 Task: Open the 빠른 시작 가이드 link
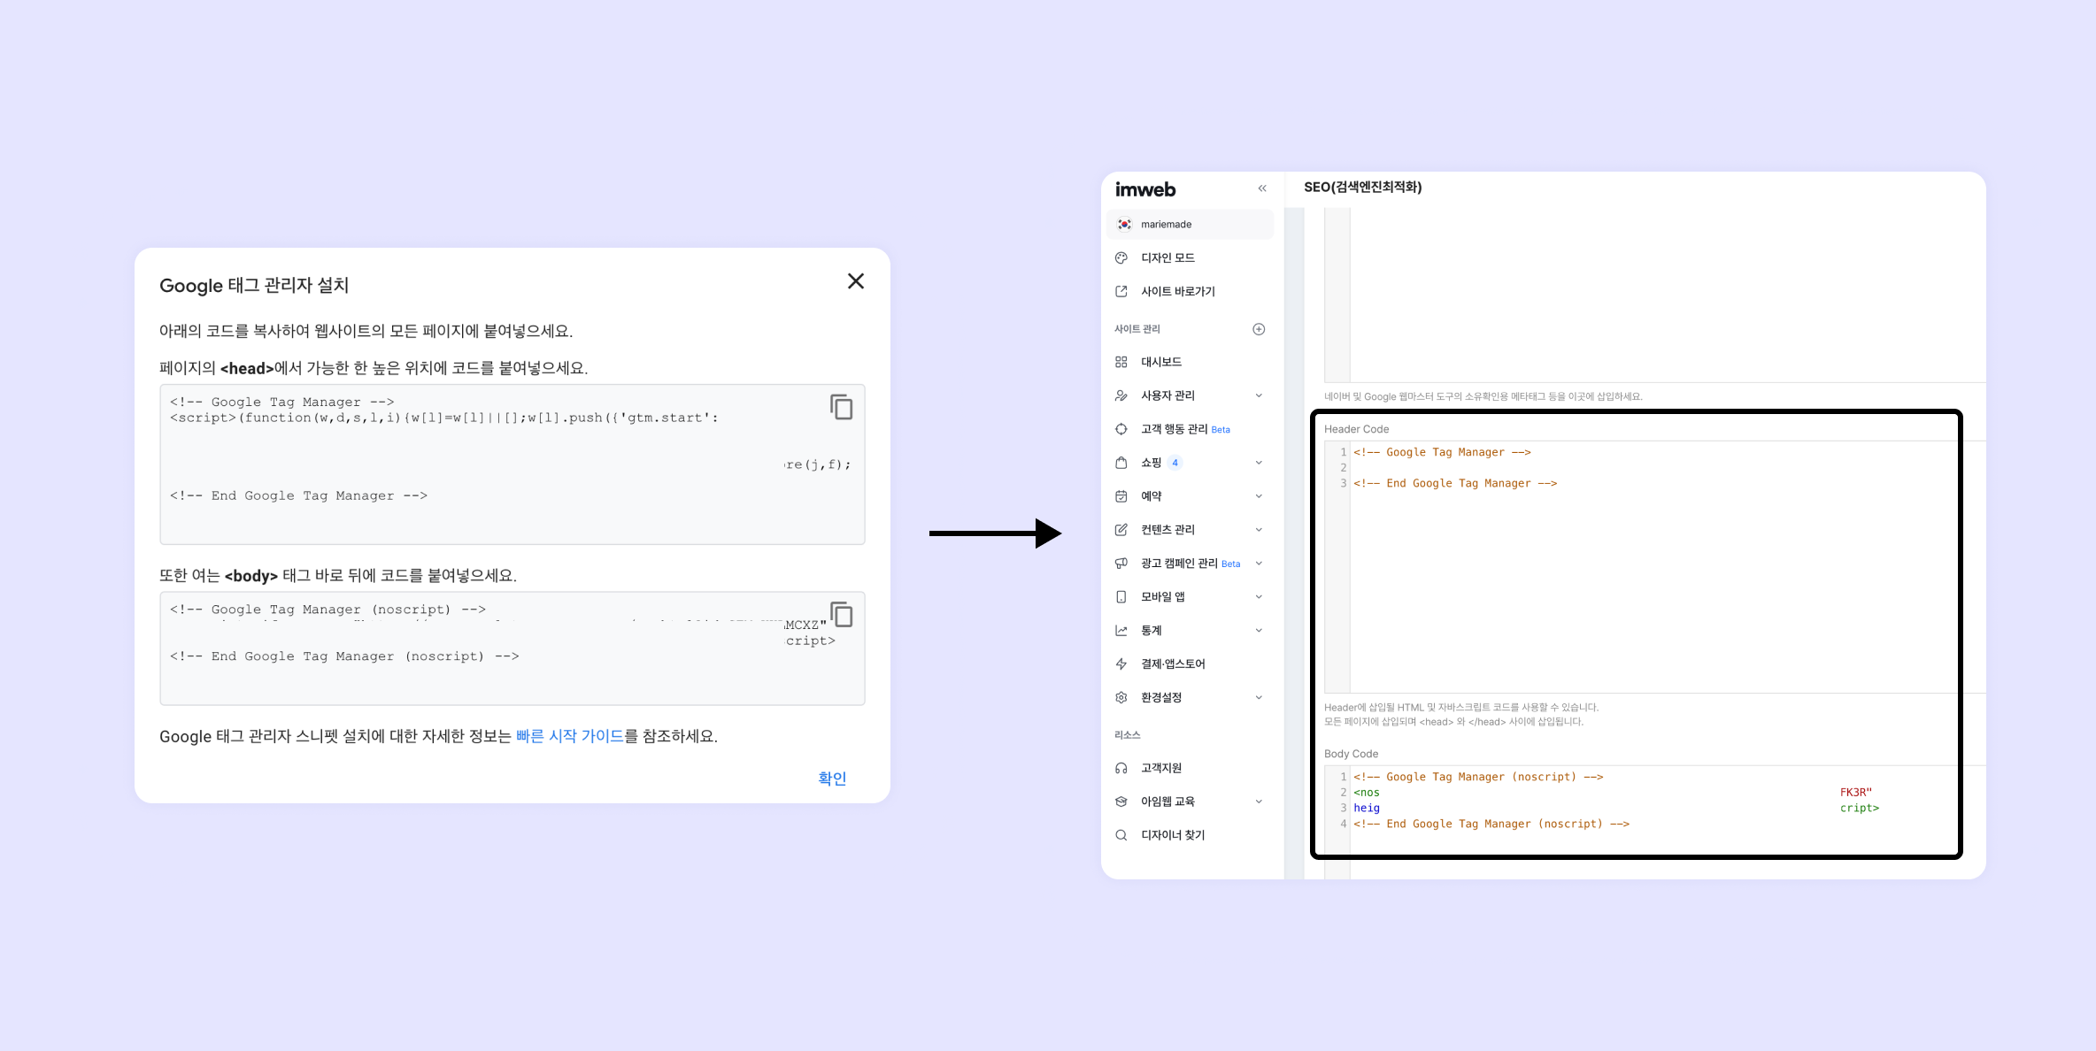tap(569, 736)
